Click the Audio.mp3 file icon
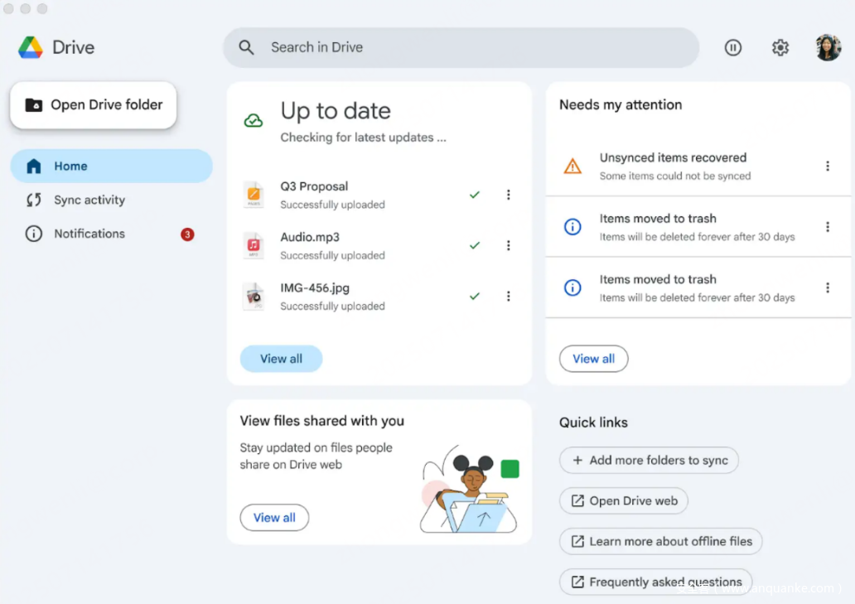 pyautogui.click(x=254, y=245)
